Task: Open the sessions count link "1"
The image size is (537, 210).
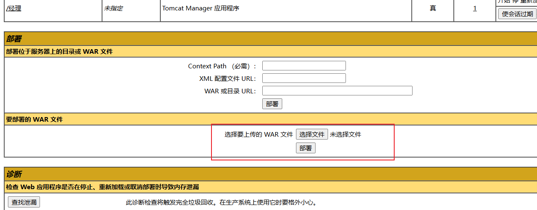Action: (475, 8)
